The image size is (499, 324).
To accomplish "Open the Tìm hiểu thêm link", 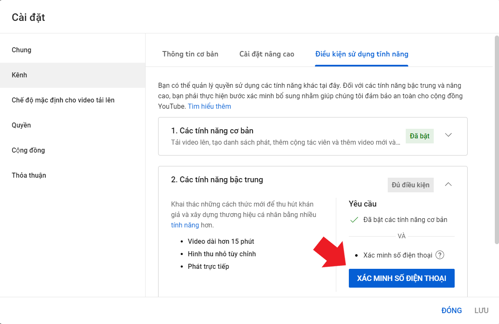I will [x=209, y=106].
